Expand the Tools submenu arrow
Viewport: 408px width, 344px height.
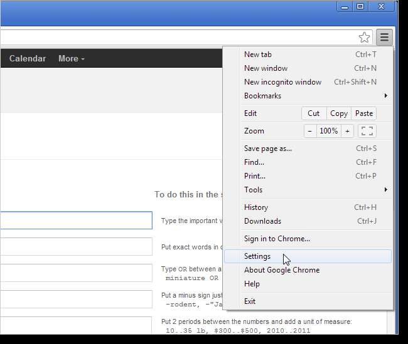pos(386,190)
